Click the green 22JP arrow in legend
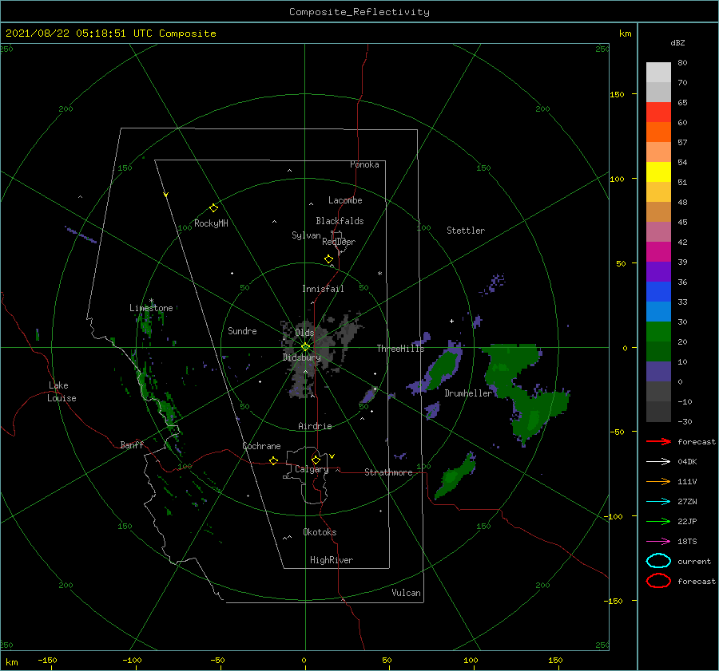Image resolution: width=719 pixels, height=671 pixels. pyautogui.click(x=658, y=521)
